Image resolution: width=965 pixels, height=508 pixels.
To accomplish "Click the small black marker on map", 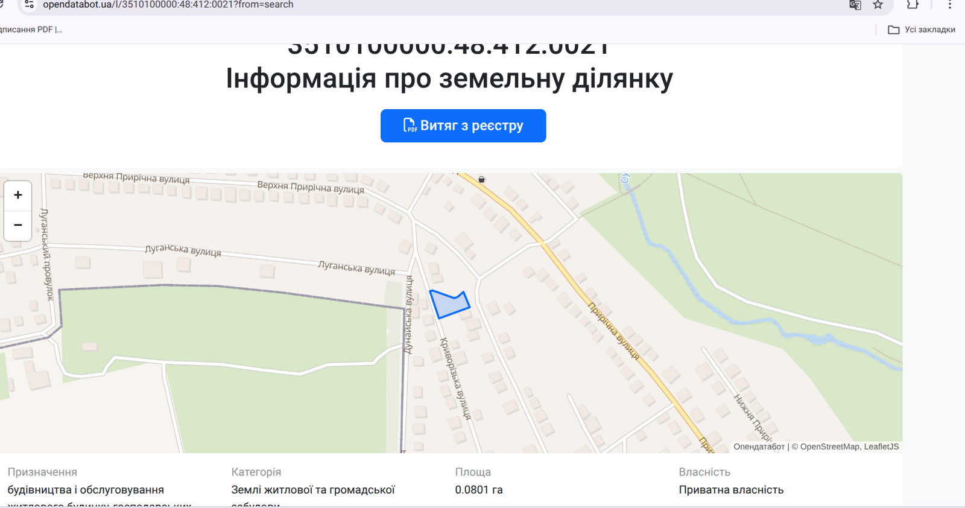I will click(x=481, y=179).
